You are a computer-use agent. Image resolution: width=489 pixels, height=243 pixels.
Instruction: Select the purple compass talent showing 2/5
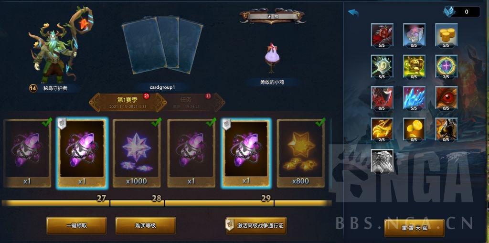[446, 66]
